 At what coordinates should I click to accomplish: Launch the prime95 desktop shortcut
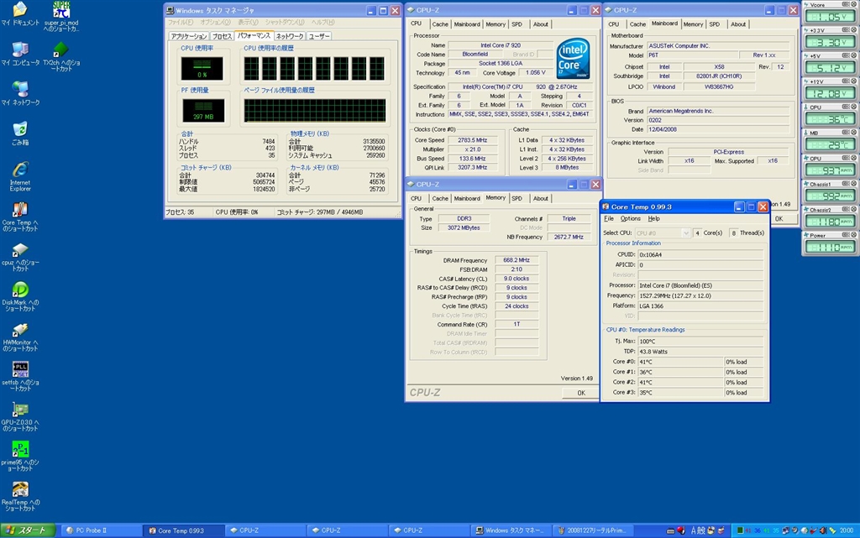(x=19, y=449)
